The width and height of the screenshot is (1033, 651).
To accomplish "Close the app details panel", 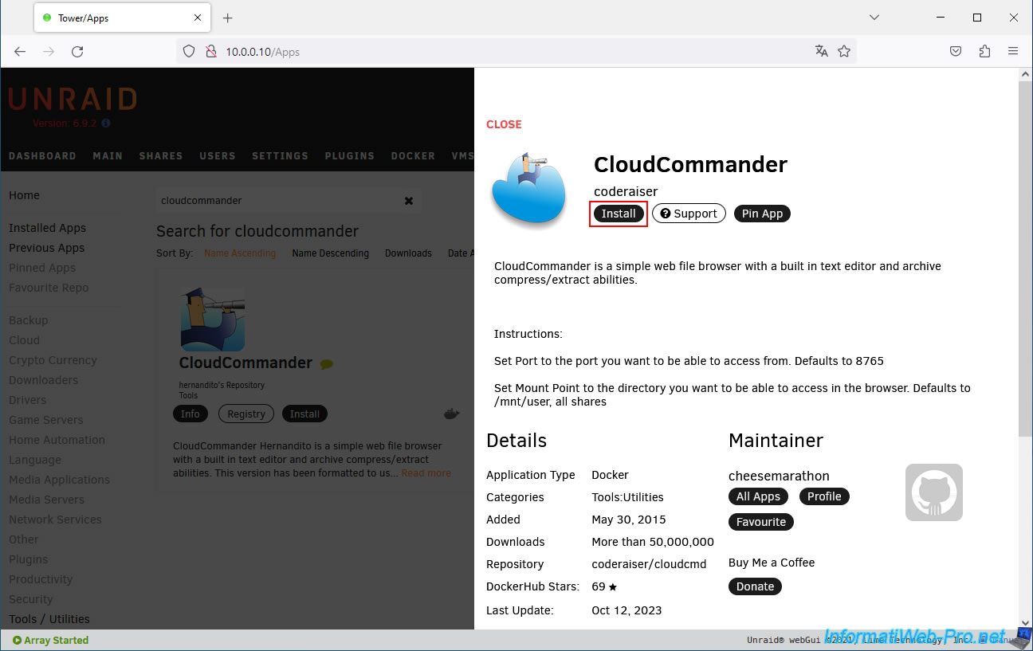I will pos(504,124).
